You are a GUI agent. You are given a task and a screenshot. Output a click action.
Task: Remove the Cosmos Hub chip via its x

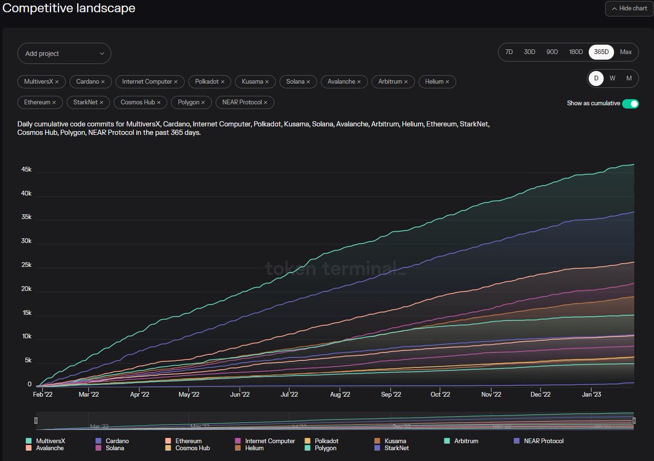[x=159, y=102]
